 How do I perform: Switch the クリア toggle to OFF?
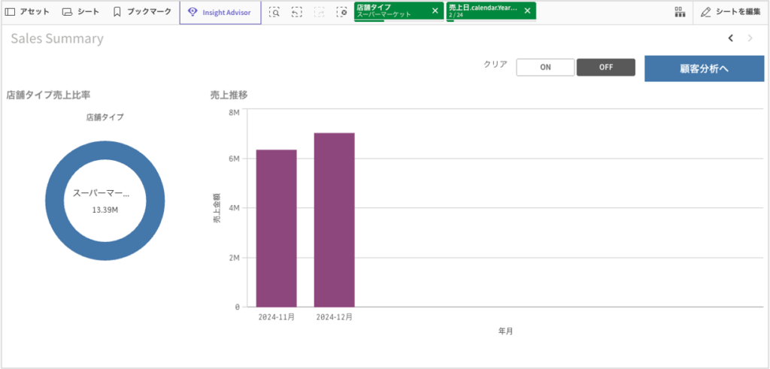click(x=606, y=67)
